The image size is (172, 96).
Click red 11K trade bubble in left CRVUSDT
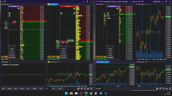click(x=14, y=22)
